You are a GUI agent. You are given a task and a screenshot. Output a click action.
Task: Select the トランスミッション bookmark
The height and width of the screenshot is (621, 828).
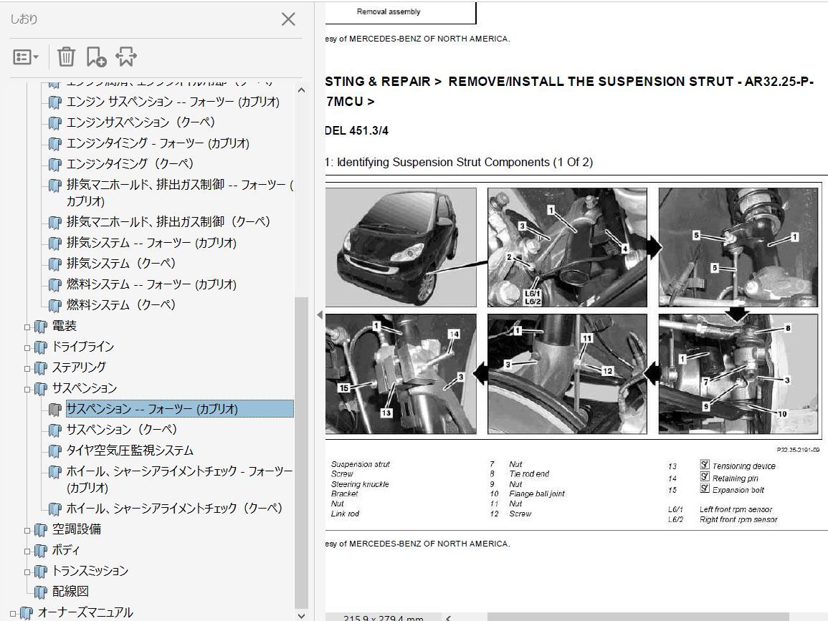coord(92,571)
